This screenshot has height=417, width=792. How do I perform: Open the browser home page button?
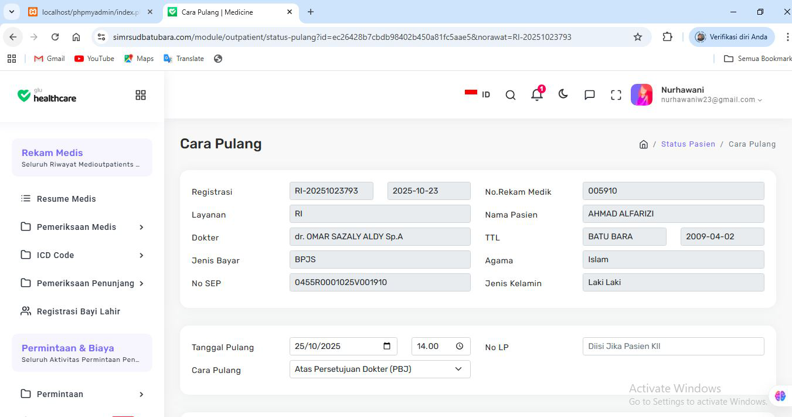(x=76, y=37)
